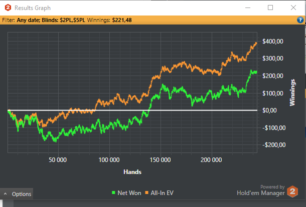Toggle the Net Won legend entry
The image size is (306, 207).
coord(126,193)
